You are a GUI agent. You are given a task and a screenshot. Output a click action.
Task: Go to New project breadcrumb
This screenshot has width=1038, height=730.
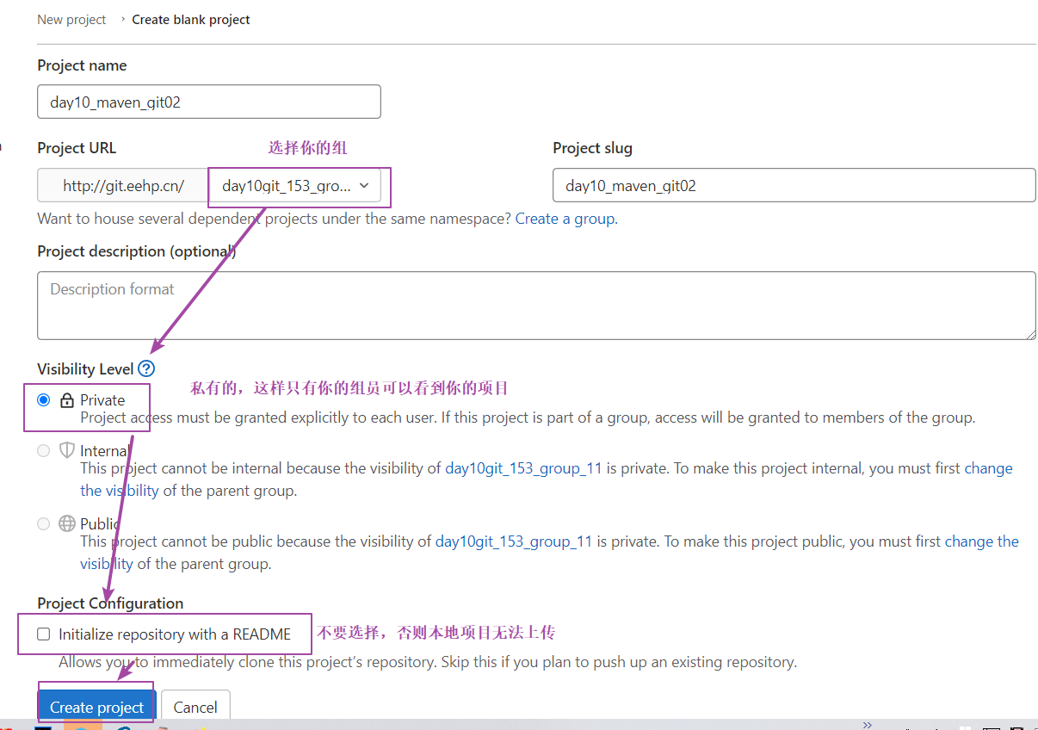71,20
